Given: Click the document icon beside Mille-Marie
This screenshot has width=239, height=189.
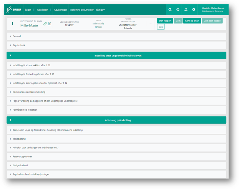Looking at the screenshot, I should coord(49,24).
